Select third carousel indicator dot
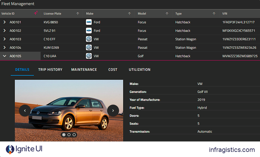The width and height of the screenshot is (260, 157). click(x=74, y=135)
